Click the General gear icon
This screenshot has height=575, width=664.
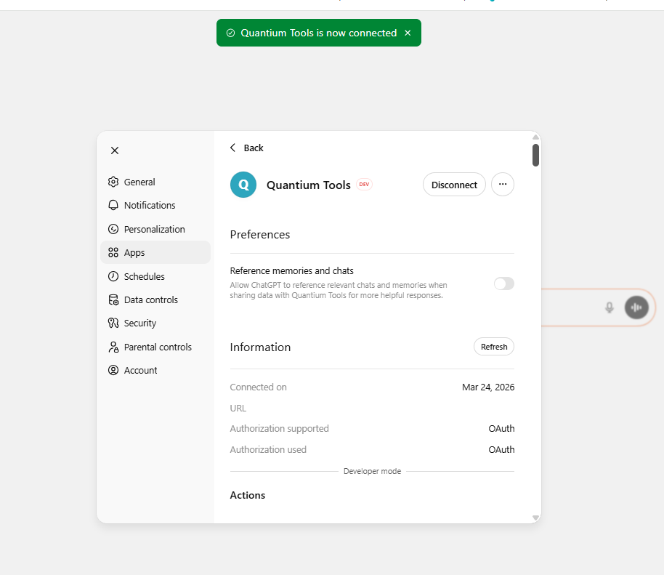113,182
